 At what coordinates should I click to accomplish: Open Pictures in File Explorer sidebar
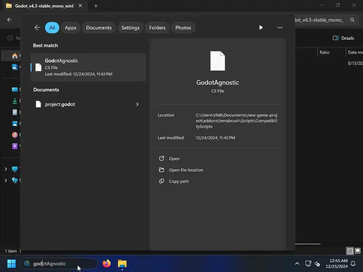15,124
